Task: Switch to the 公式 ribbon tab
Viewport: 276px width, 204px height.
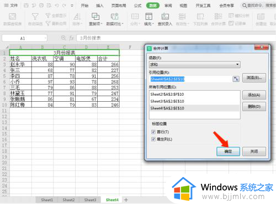Action: (x=137, y=5)
